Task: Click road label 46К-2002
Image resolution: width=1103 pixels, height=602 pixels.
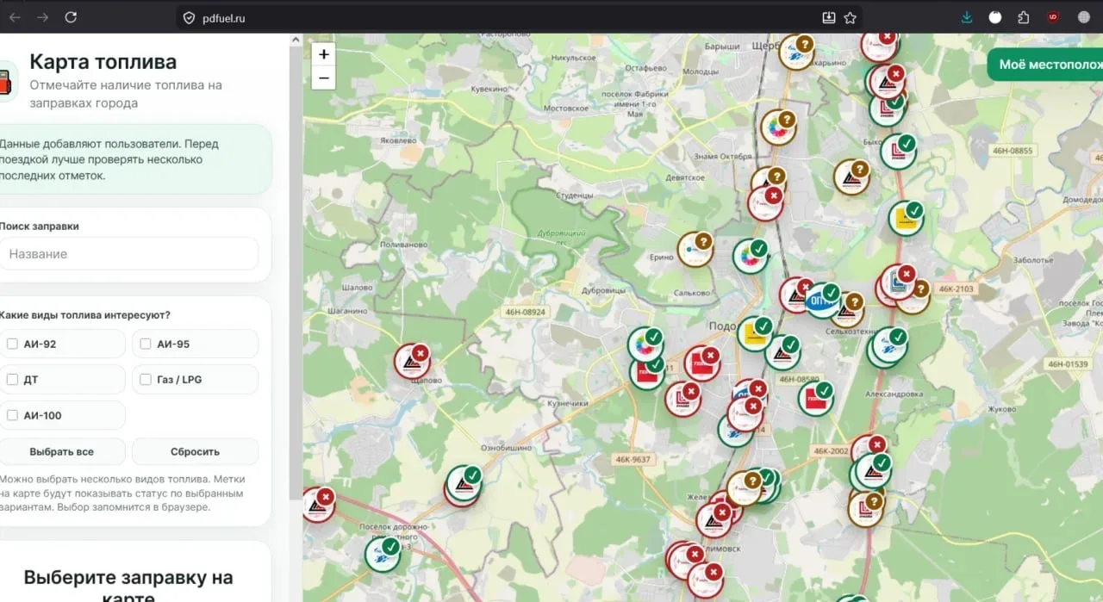Action: (x=831, y=450)
